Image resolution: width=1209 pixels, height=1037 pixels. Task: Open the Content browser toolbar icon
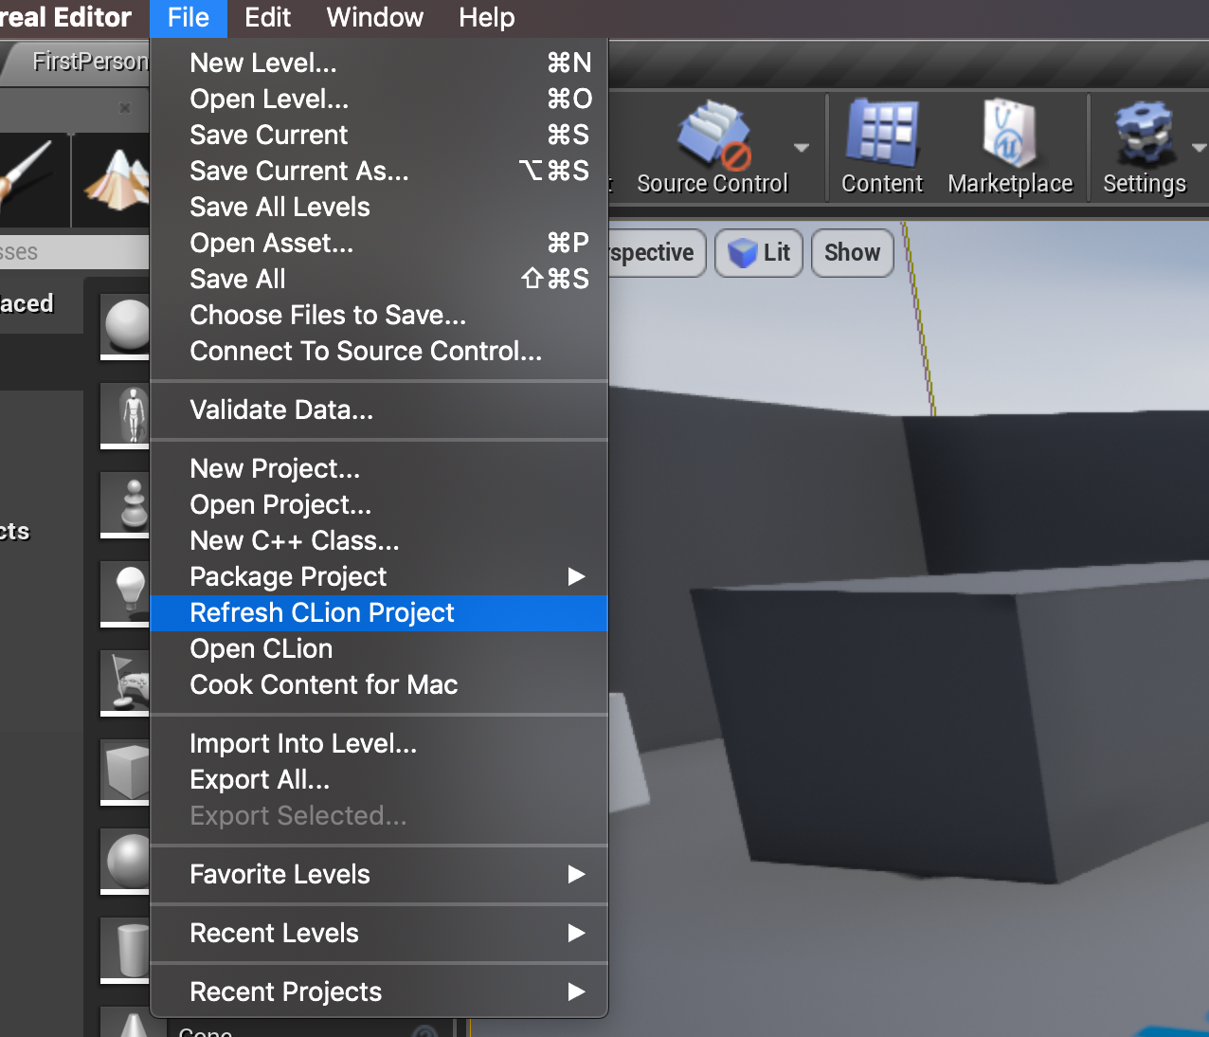pos(882,148)
